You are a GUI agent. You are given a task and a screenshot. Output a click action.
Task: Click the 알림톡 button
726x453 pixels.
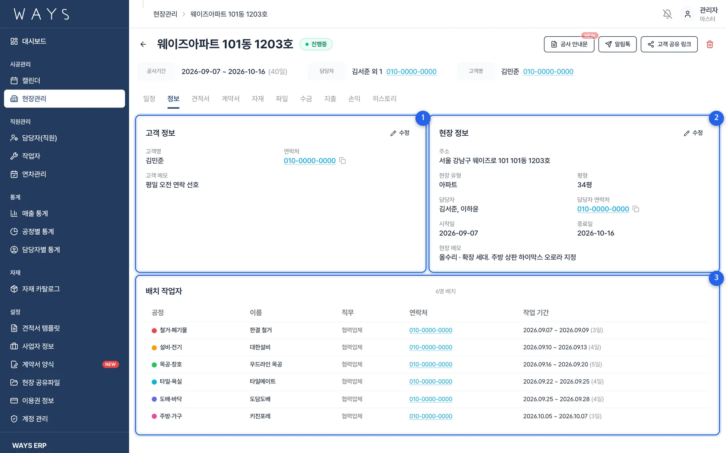[x=618, y=44]
